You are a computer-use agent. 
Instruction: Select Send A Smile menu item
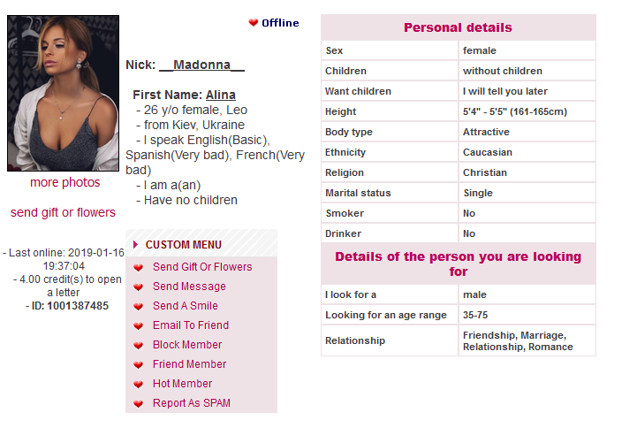pos(185,306)
